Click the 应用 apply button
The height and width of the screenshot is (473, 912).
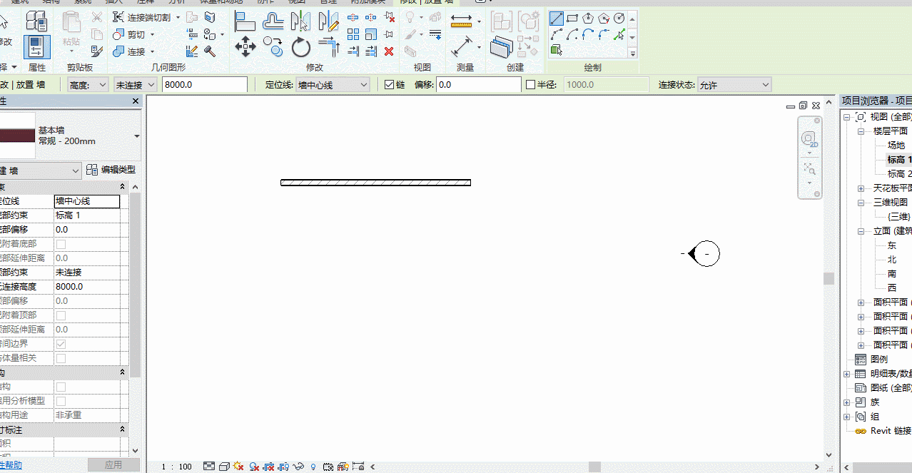[x=113, y=465]
